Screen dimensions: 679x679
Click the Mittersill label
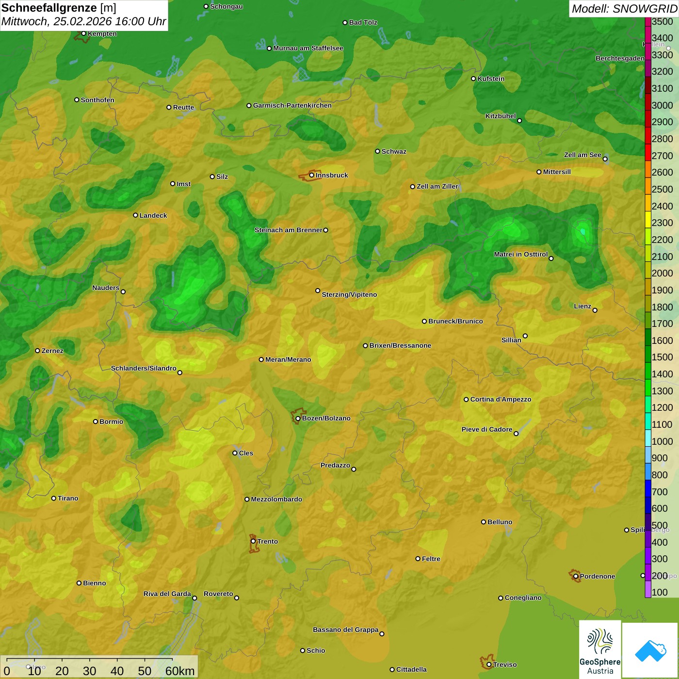click(x=557, y=172)
